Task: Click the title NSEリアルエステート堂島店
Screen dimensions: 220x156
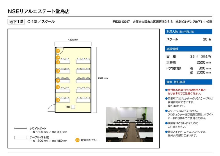Action: tap(39, 11)
